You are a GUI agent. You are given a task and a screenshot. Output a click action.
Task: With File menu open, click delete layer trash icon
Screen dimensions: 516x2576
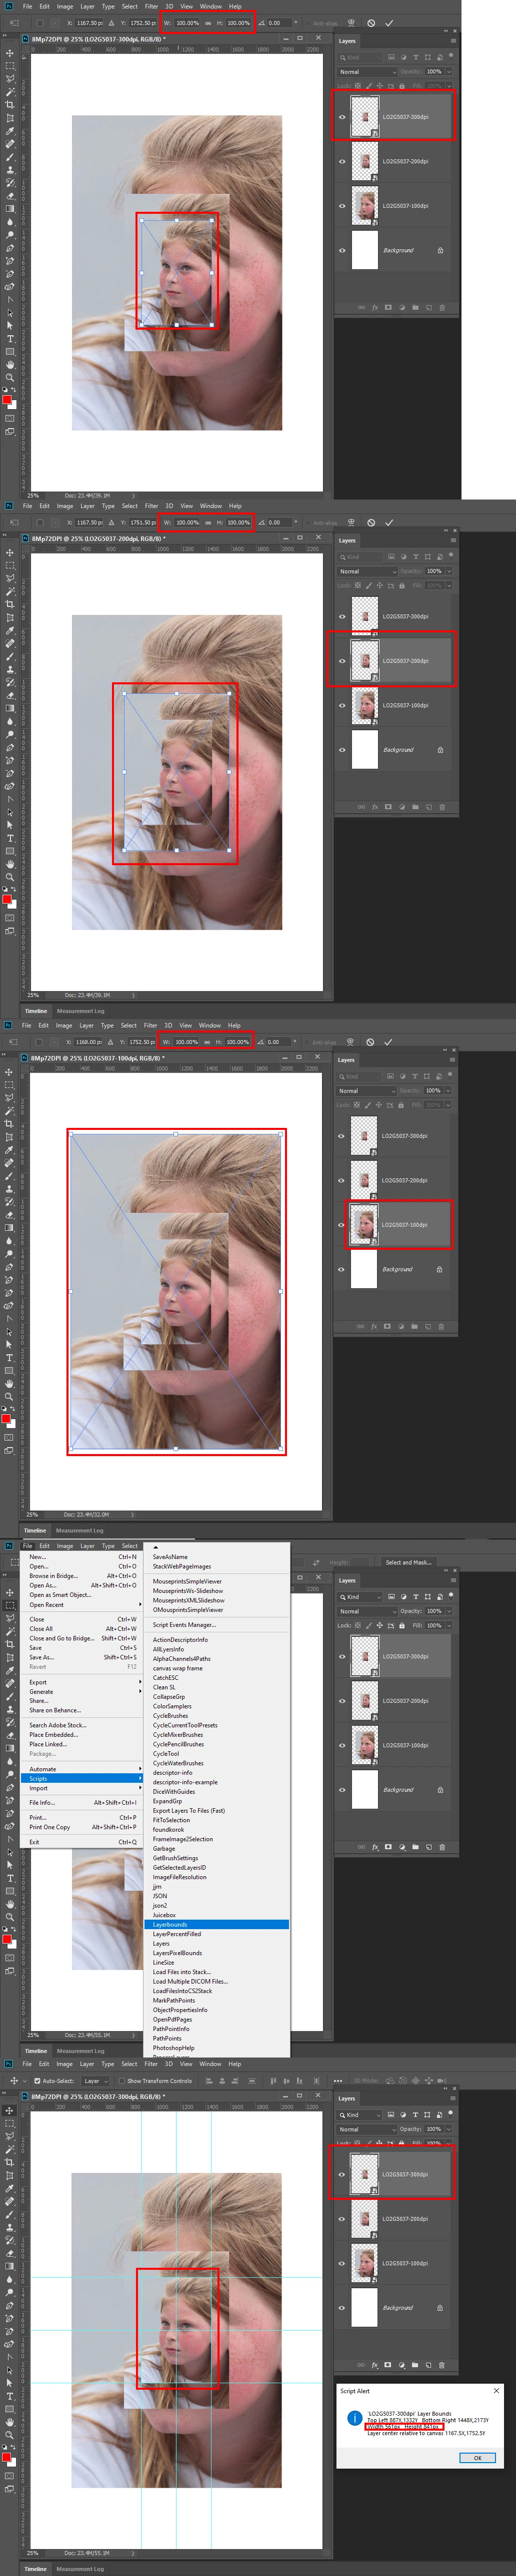[442, 1847]
